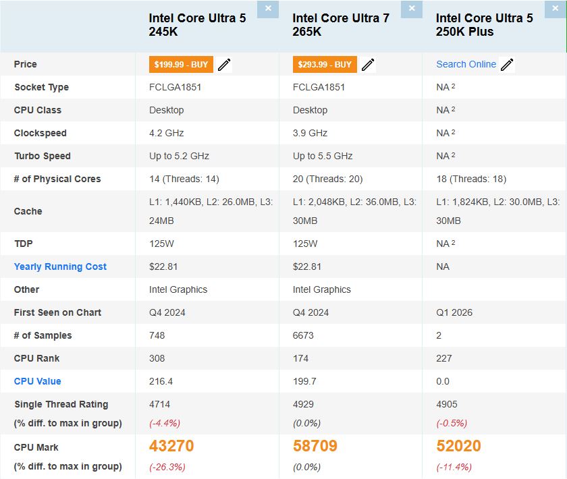This screenshot has height=479, width=567.
Task: Click footnote 2 beside Socket Type NA
Action: tap(454, 85)
